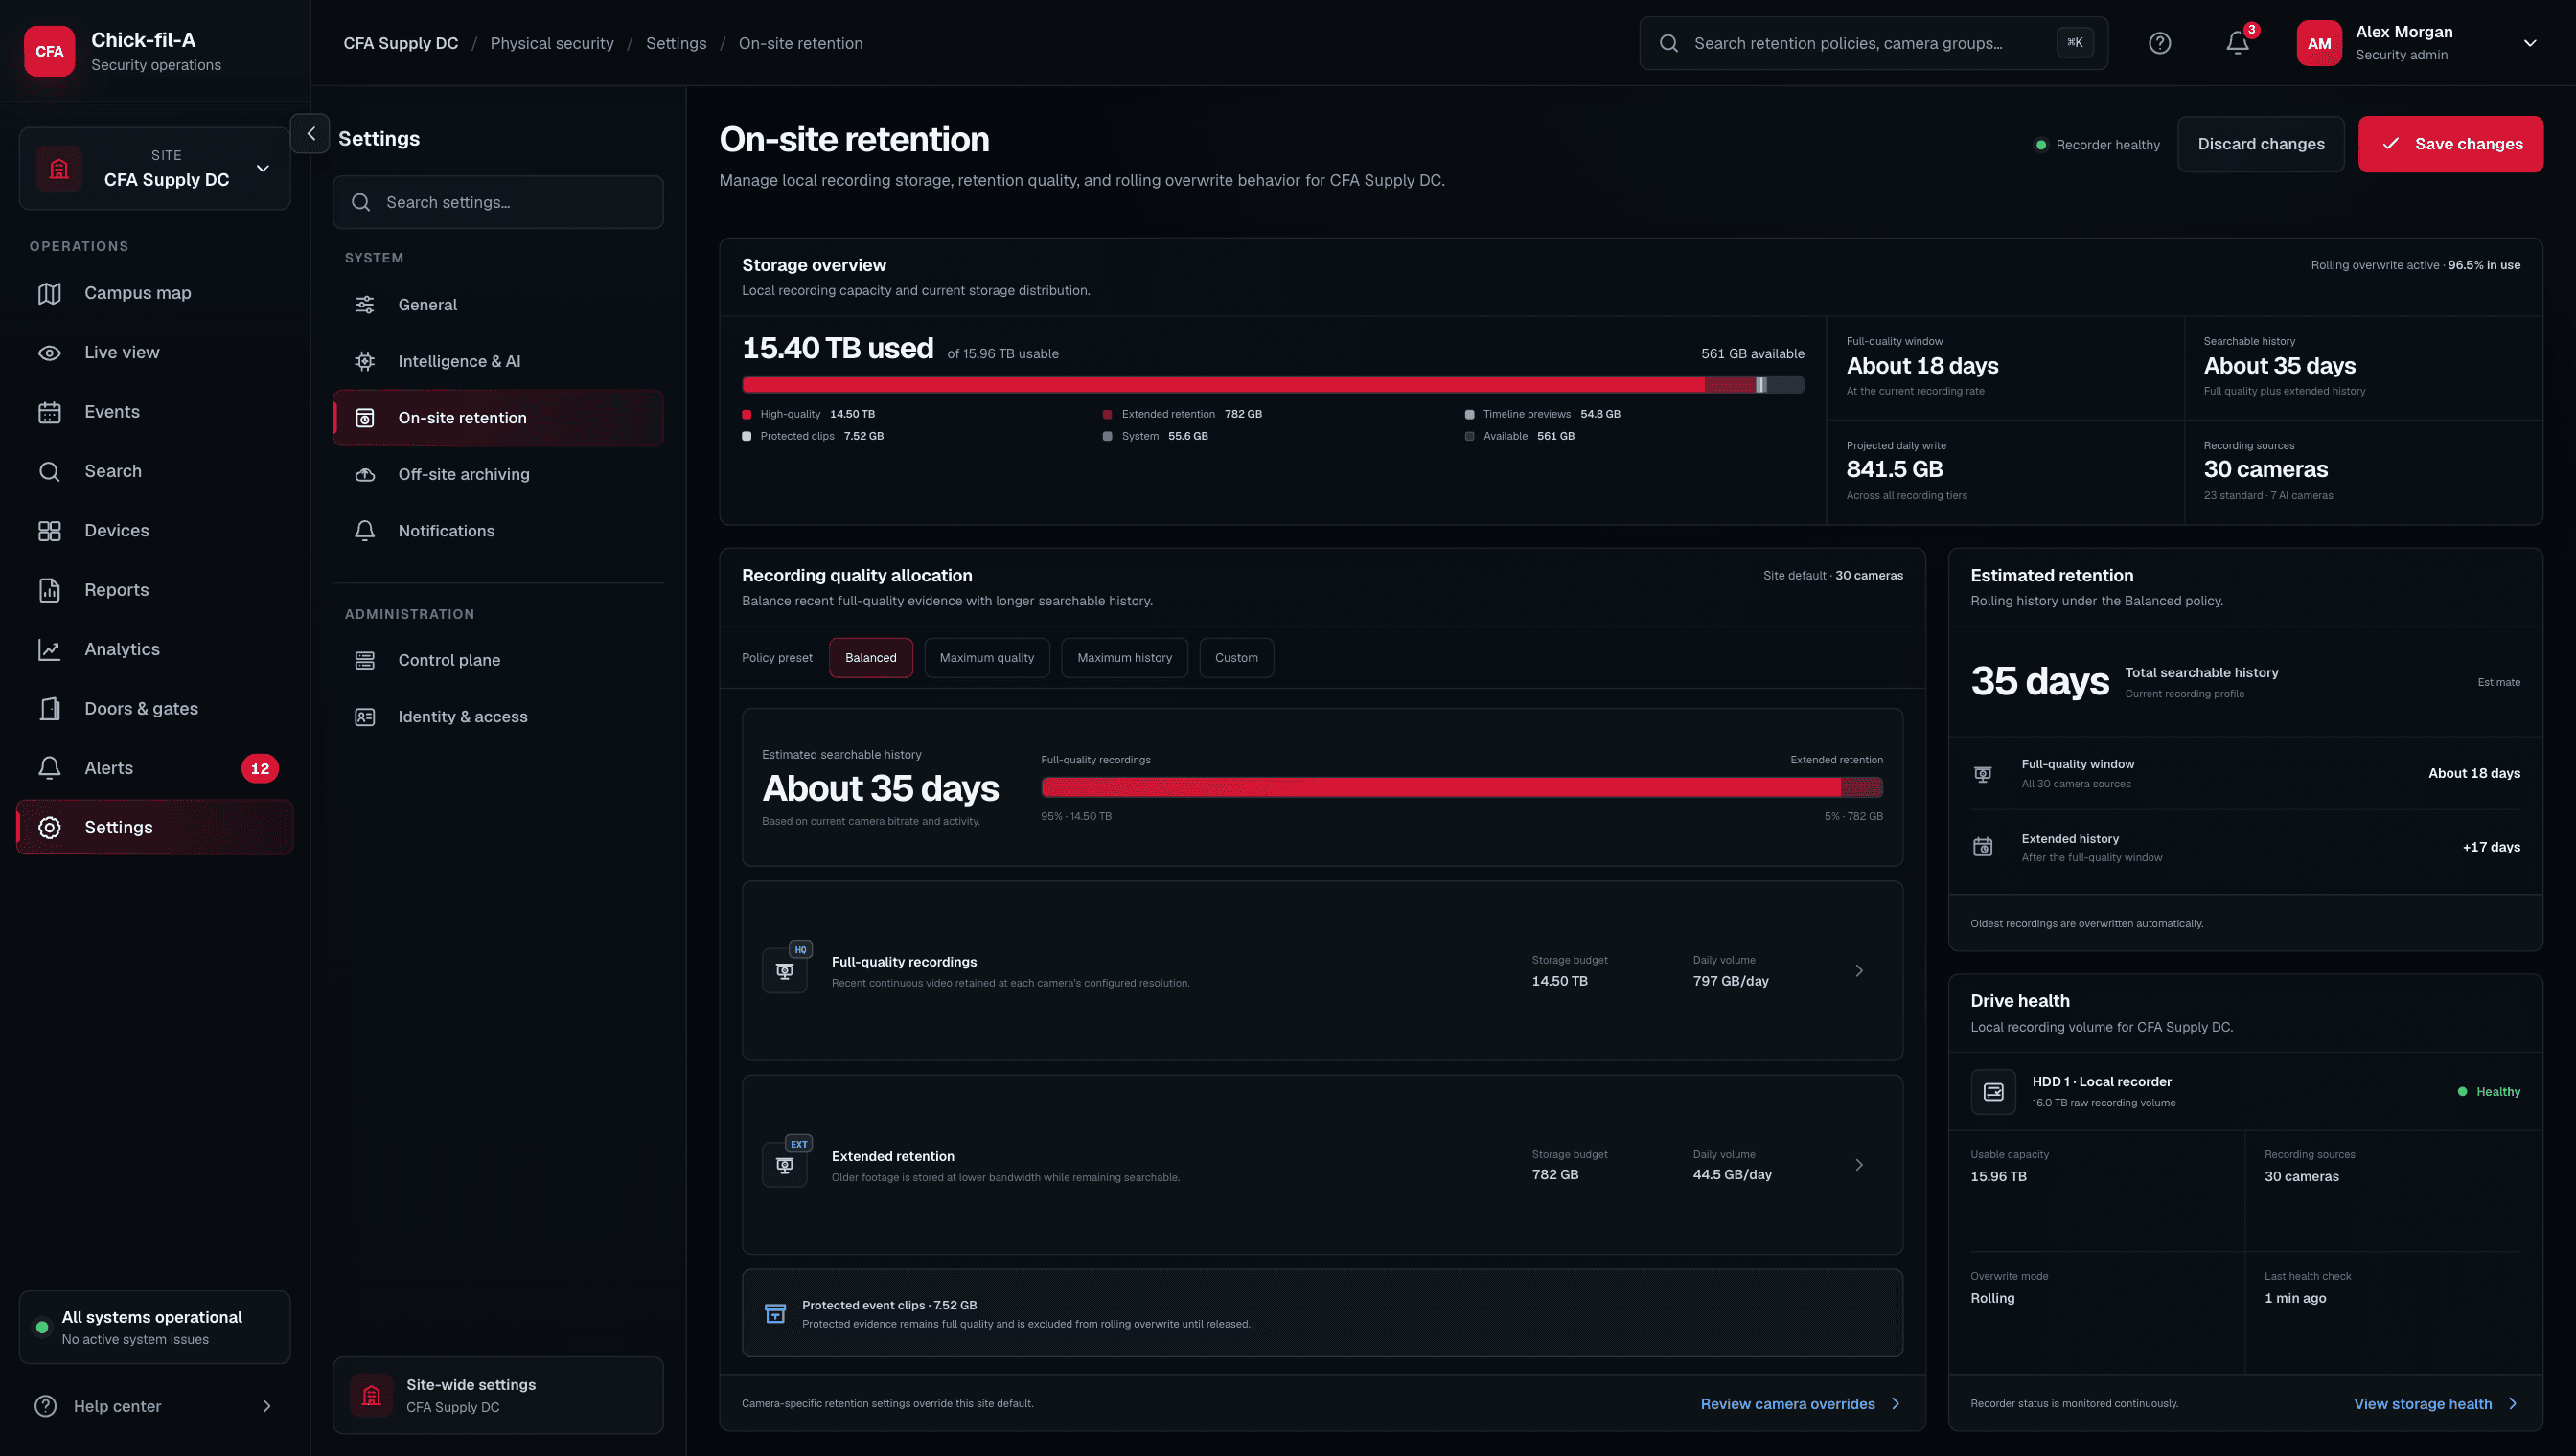Open the header notifications bell with badge

[2238, 42]
